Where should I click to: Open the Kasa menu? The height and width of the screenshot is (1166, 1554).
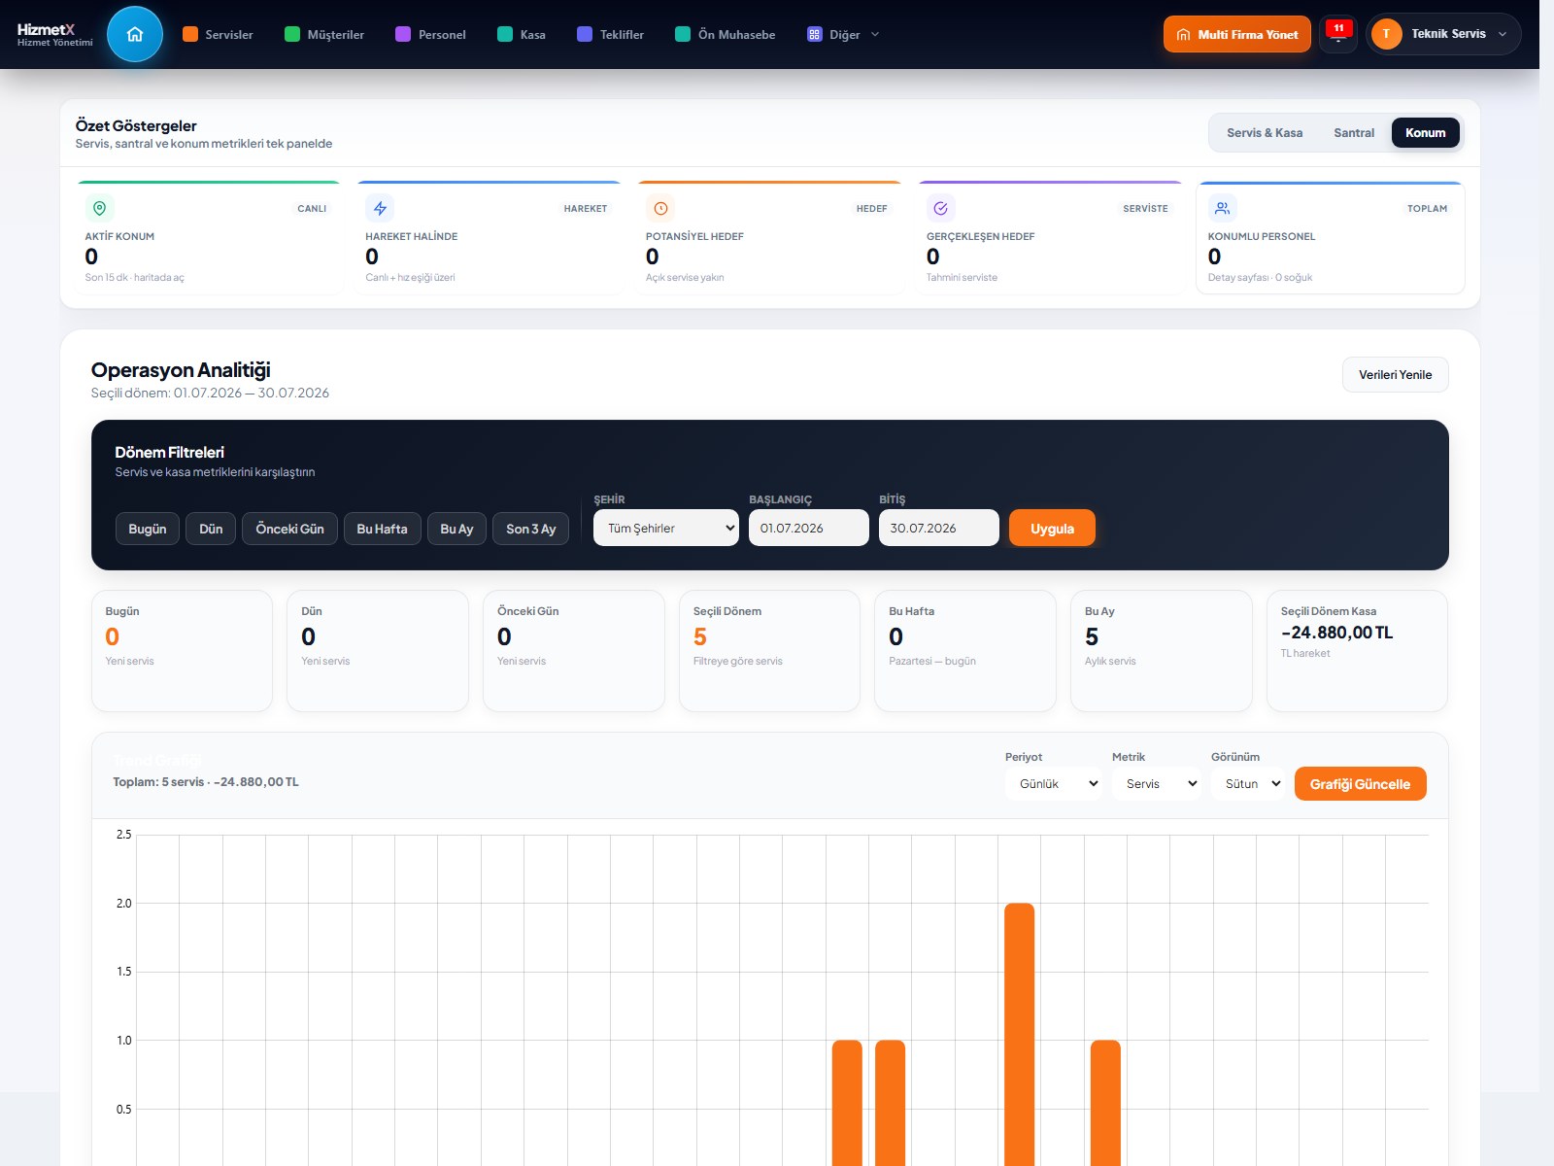tap(522, 34)
